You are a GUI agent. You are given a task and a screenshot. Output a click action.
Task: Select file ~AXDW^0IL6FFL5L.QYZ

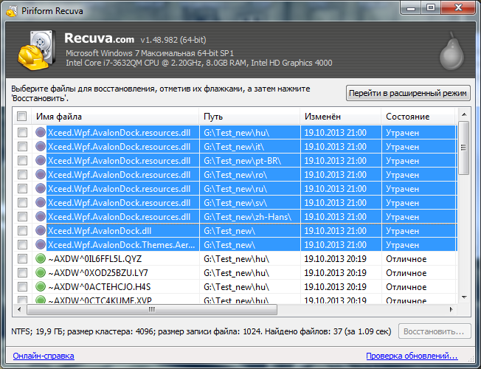[x=94, y=259]
